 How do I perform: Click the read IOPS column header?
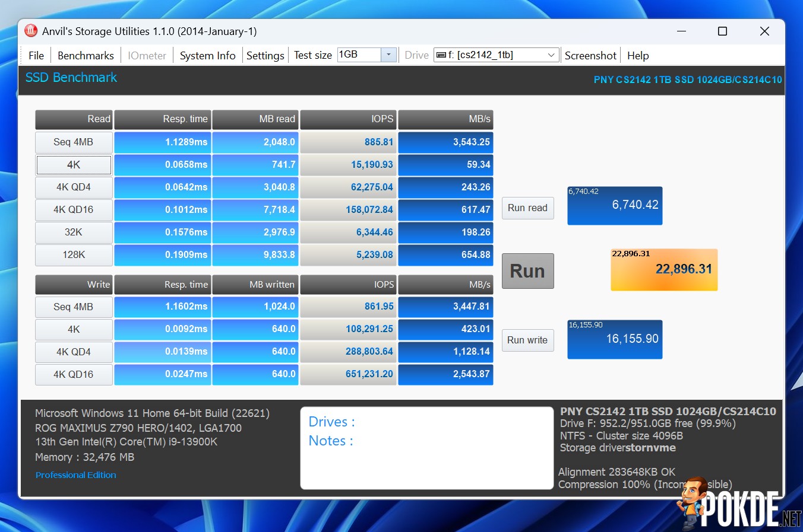click(x=348, y=119)
